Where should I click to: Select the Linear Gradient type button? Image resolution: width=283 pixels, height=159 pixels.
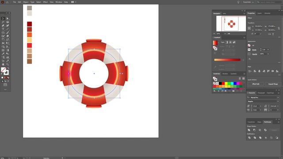[x=227, y=42]
